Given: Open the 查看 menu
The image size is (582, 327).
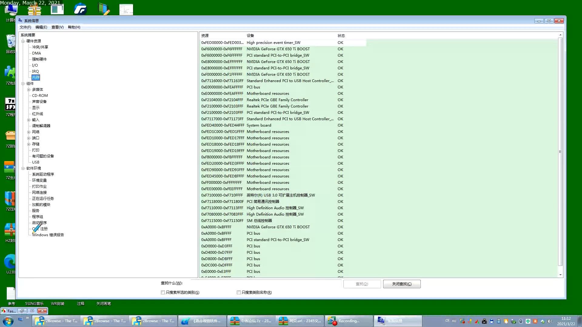Looking at the screenshot, I should pyautogui.click(x=57, y=27).
